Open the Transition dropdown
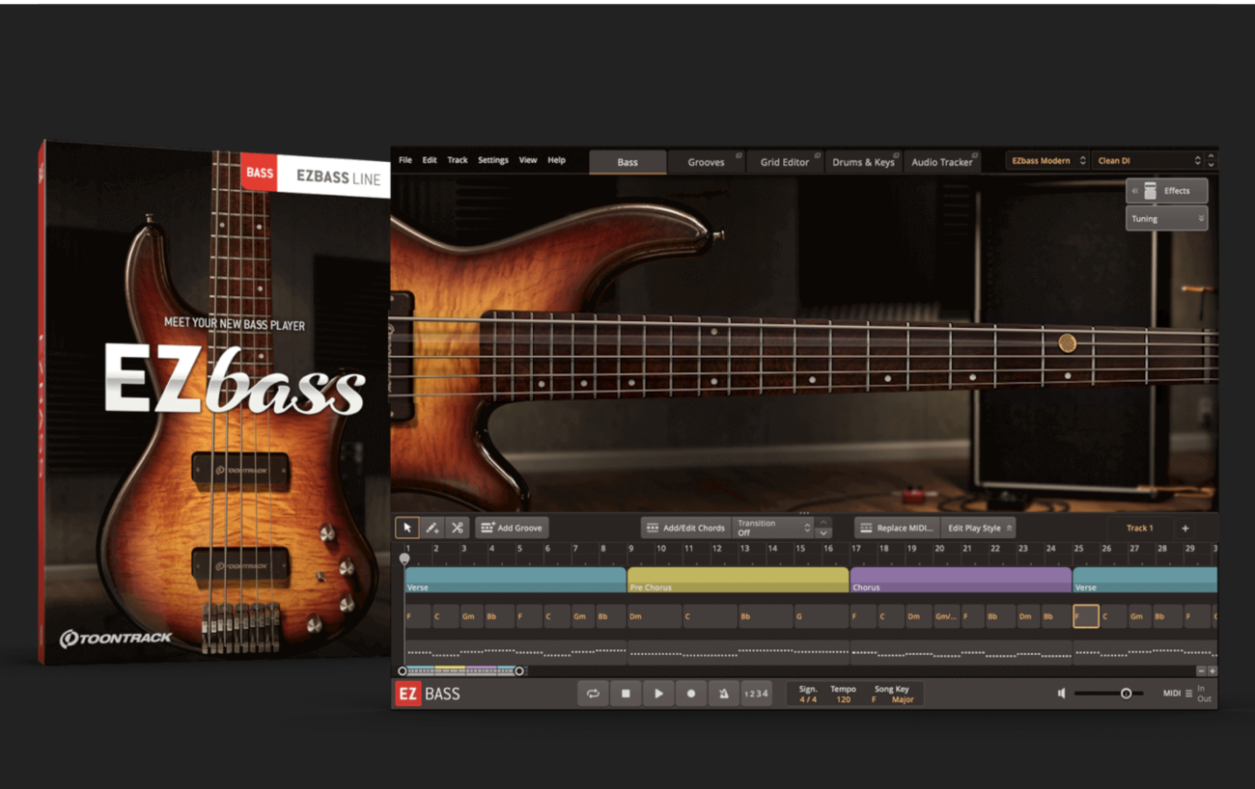1255x789 pixels. pyautogui.click(x=773, y=528)
